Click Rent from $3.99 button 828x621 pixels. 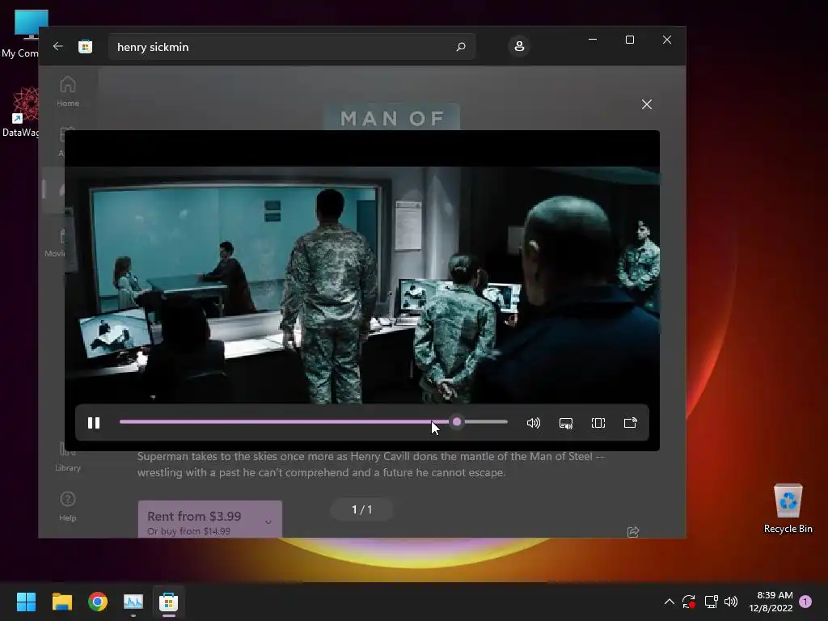210,520
